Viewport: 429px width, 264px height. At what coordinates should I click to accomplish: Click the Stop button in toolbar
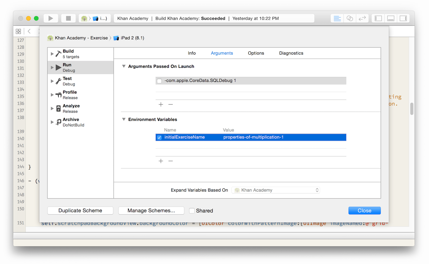coord(69,18)
